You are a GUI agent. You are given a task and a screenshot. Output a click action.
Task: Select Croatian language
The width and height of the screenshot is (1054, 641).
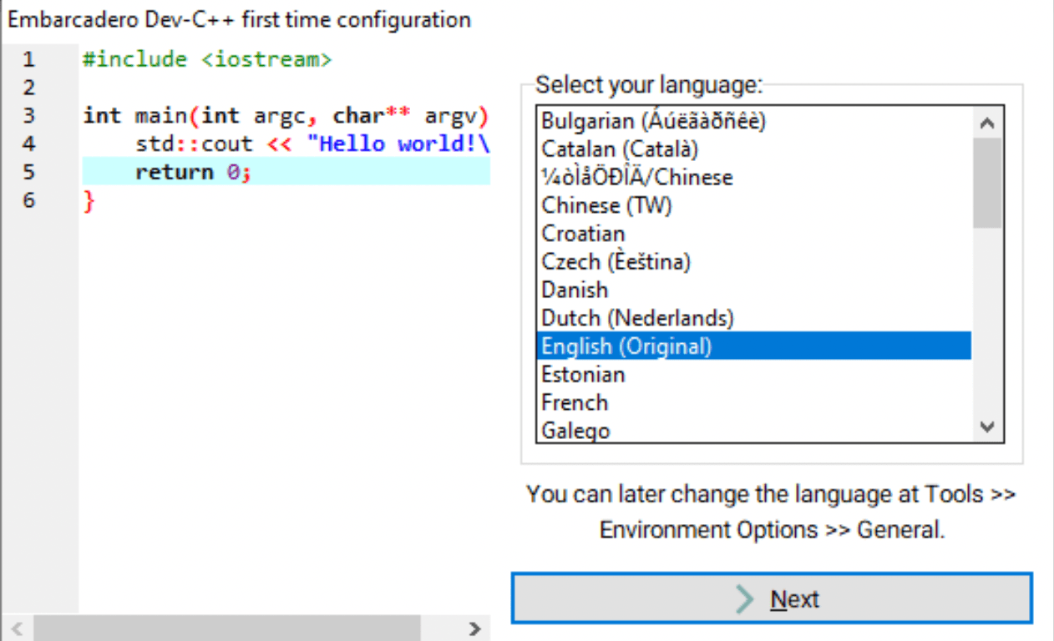point(753,234)
